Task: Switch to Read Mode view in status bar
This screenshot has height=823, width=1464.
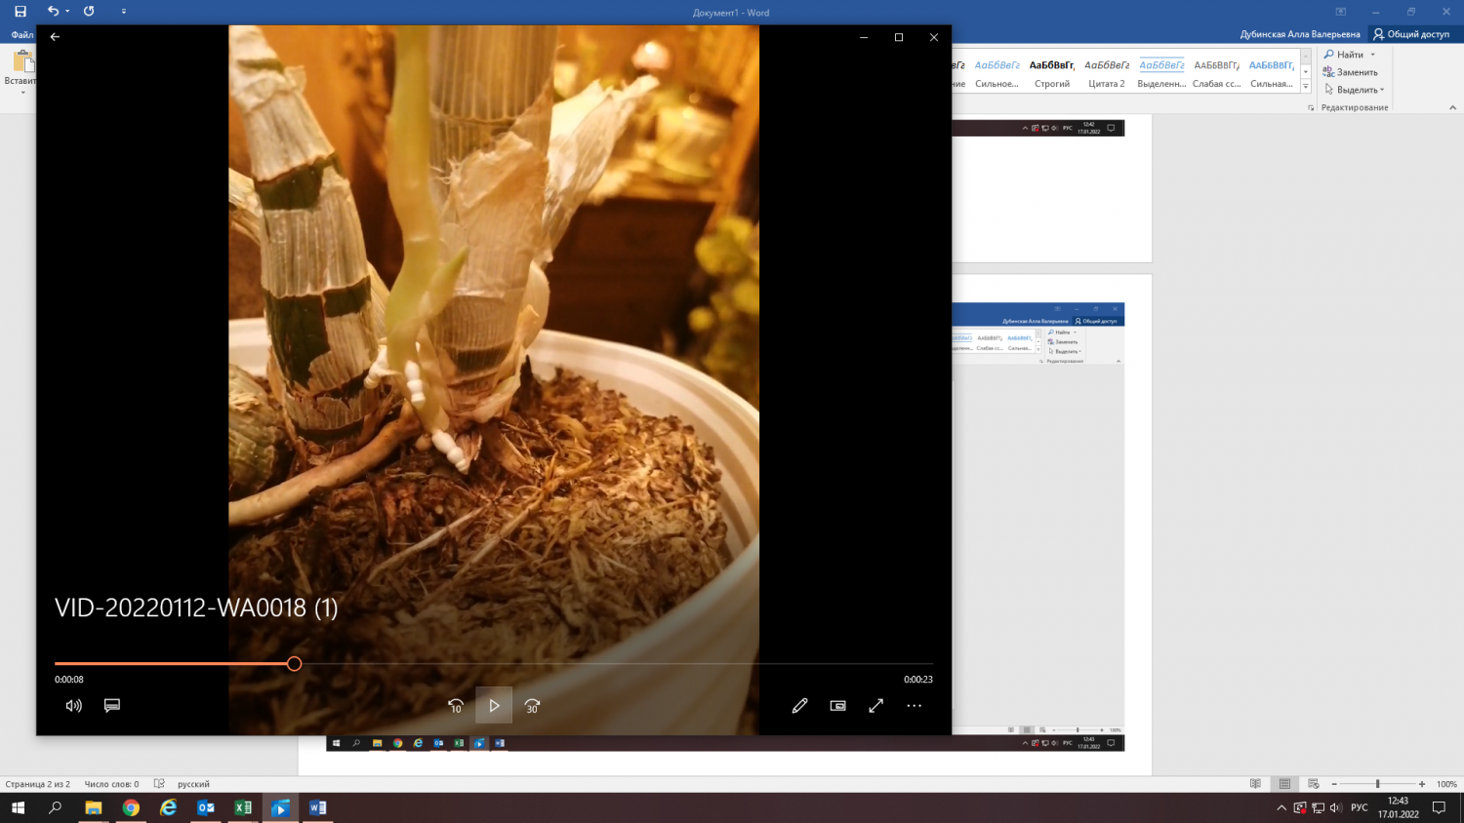Action: coord(1255,784)
